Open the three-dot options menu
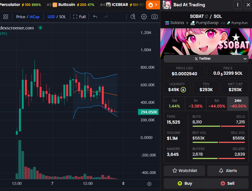The height and width of the screenshot is (191, 252). (x=238, y=5)
